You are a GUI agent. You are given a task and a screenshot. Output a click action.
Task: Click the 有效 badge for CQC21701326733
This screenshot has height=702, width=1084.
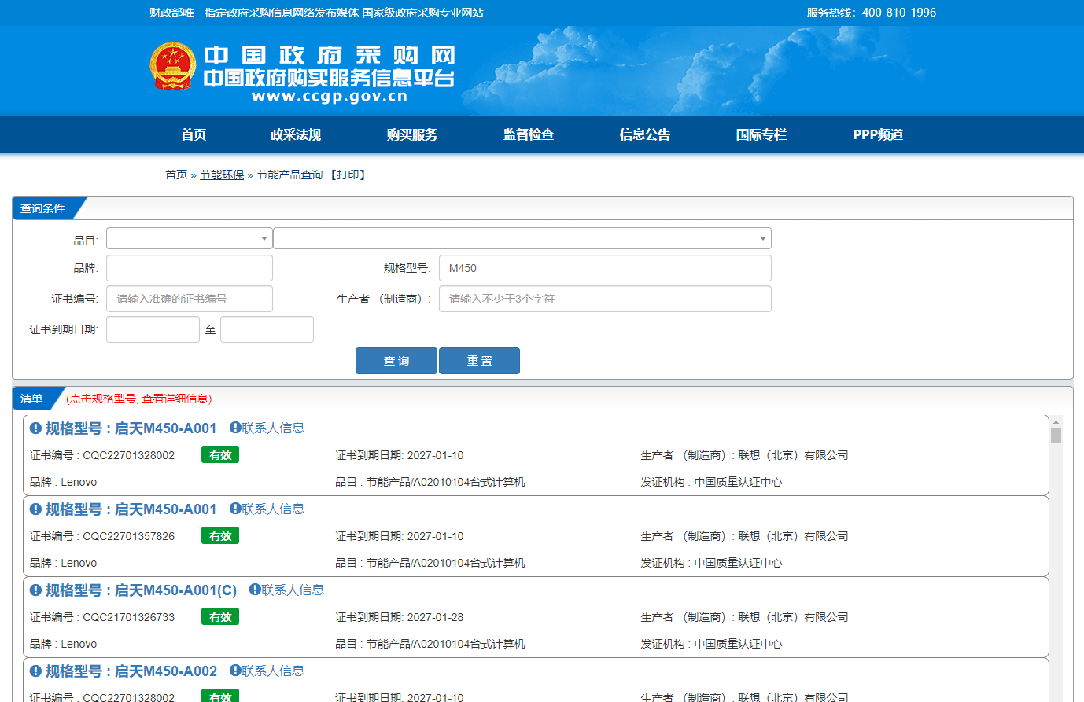(220, 617)
